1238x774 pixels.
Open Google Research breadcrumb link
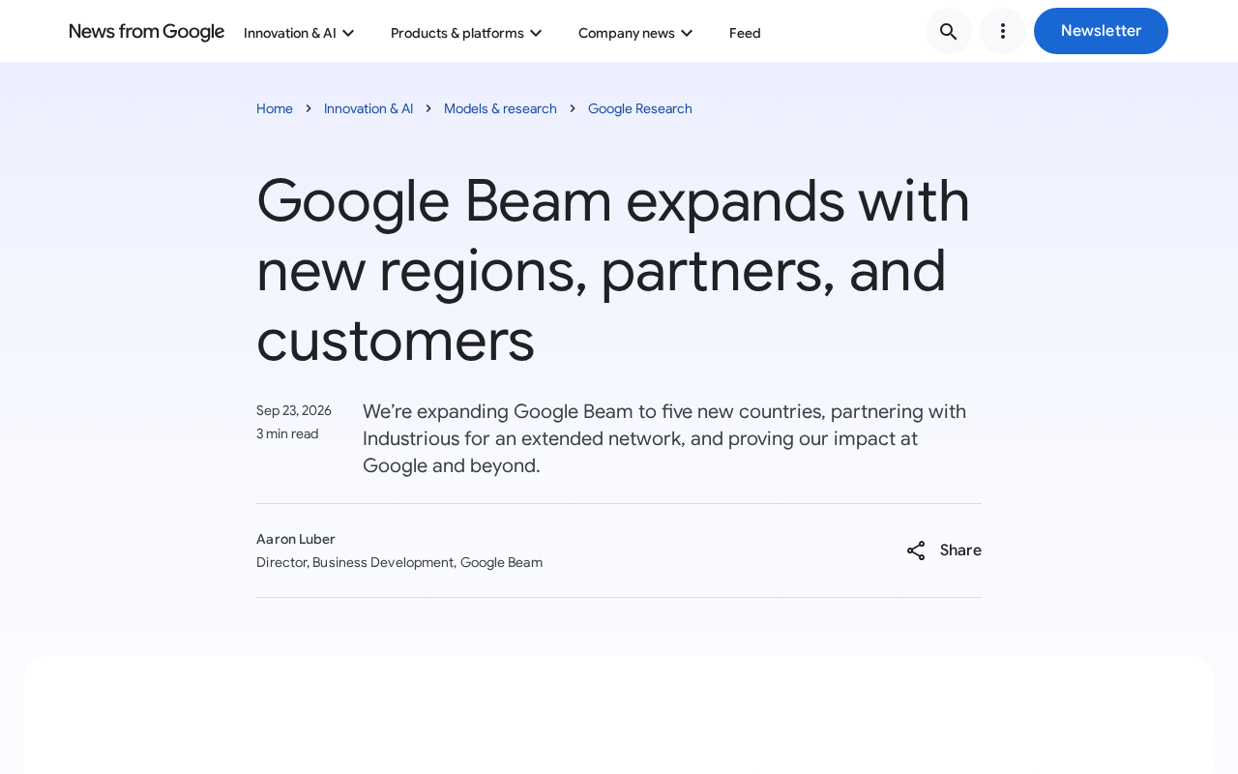click(640, 108)
